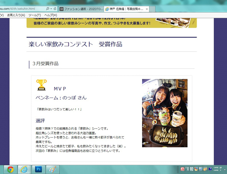
Task: Open the ヘルプ(H) menu
Action: point(51,15)
